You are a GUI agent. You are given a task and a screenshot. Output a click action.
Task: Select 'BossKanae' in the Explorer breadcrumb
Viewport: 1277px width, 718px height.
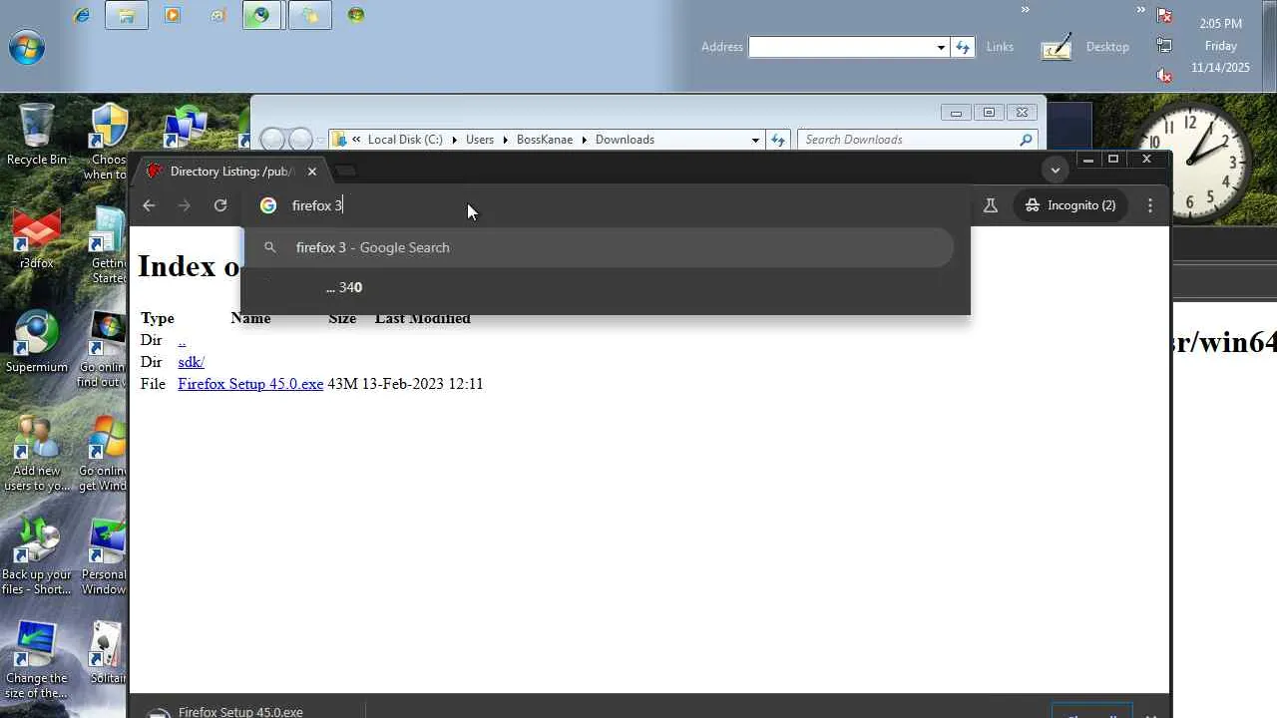545,140
